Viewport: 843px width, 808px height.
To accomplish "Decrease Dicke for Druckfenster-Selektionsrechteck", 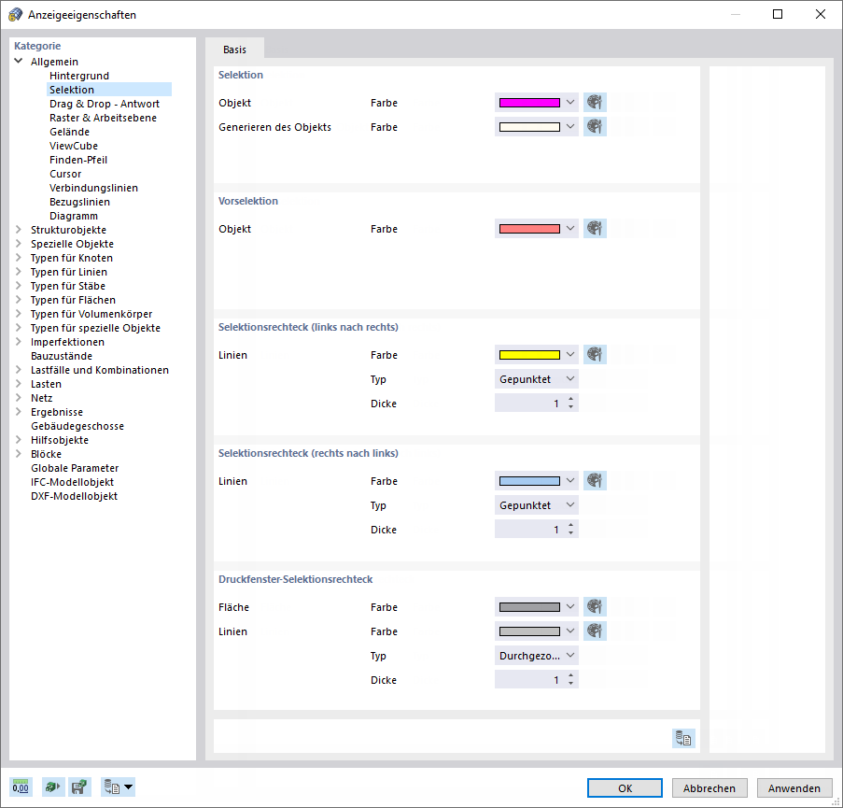I will pyautogui.click(x=570, y=685).
